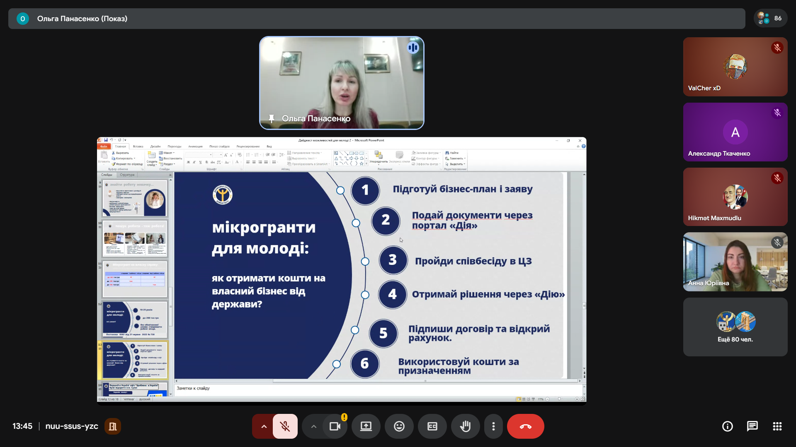This screenshot has width=796, height=447.
Task: Click the breakout room door icon
Action: [x=112, y=426]
